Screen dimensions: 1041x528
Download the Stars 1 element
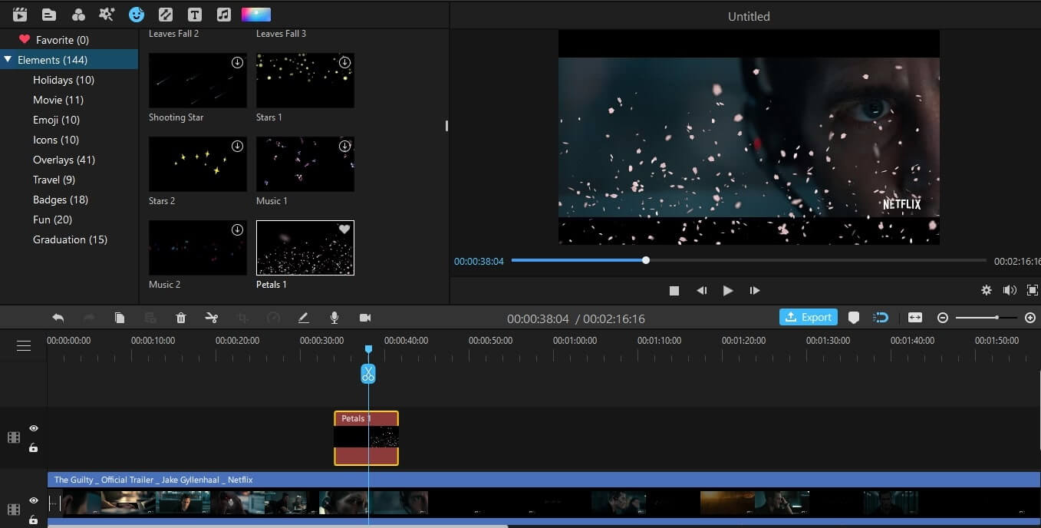tap(344, 62)
